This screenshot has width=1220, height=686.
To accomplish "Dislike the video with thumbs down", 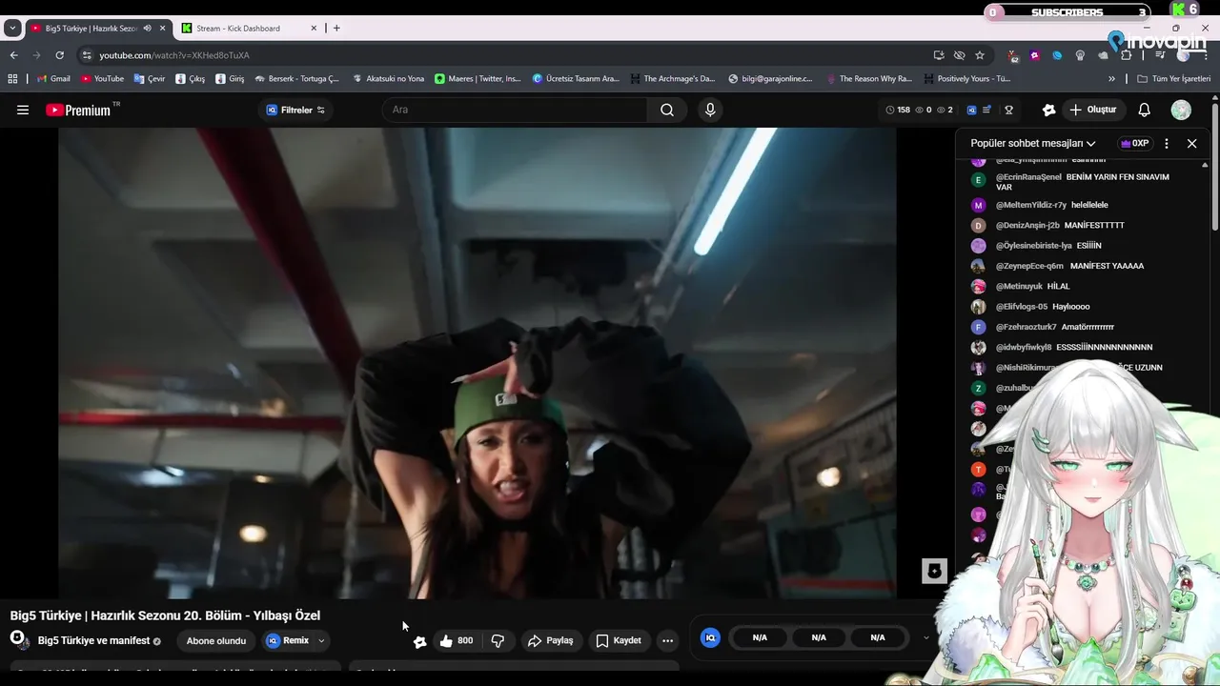I will (x=498, y=640).
